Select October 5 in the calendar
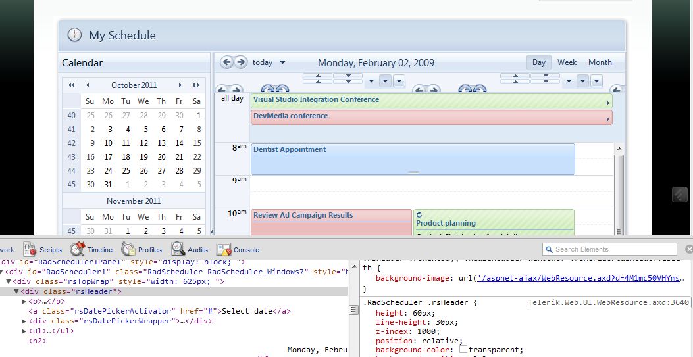 [145, 130]
